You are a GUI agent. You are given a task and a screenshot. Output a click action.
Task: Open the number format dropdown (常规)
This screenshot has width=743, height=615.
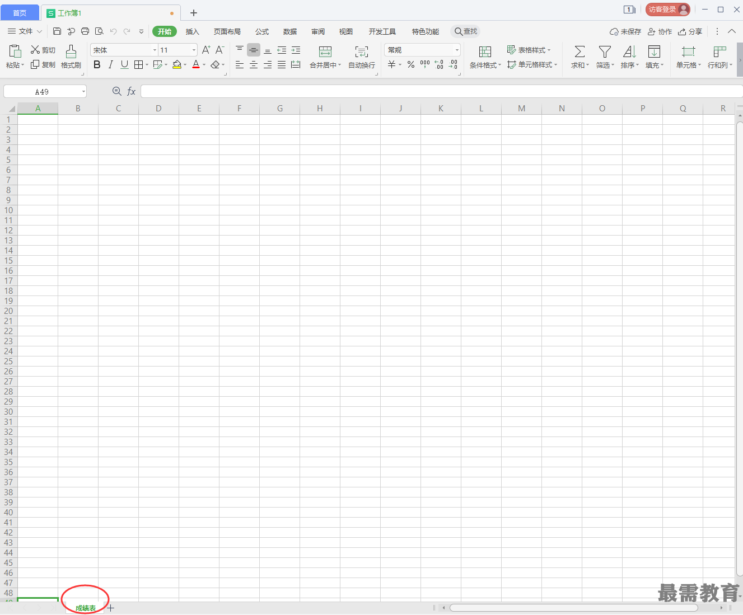457,50
